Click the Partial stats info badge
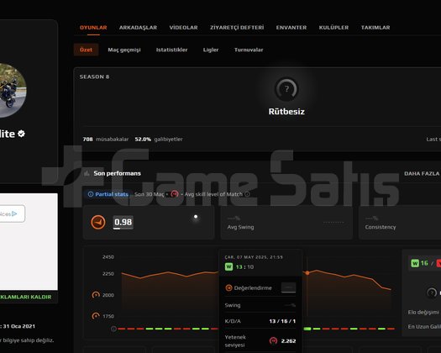441x353 pixels. (108, 194)
